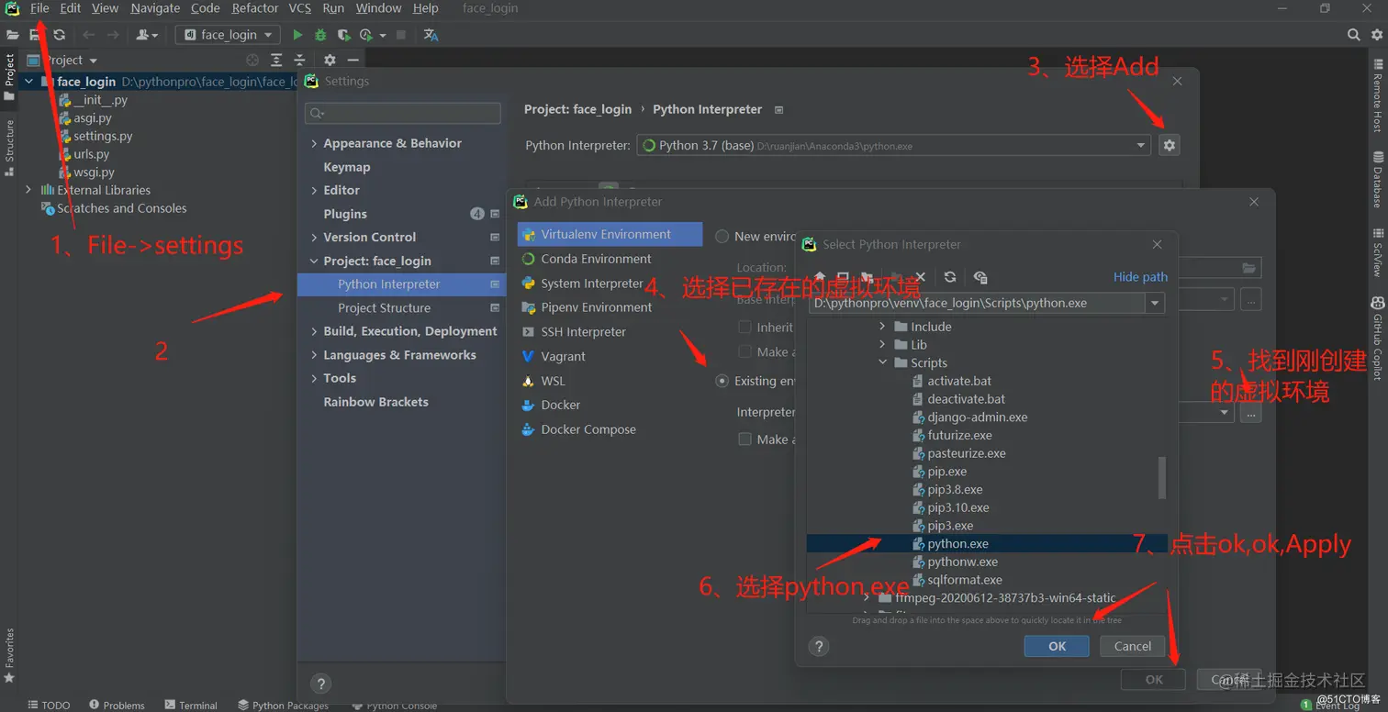Open the File menu
1388x712 pixels.
39,8
